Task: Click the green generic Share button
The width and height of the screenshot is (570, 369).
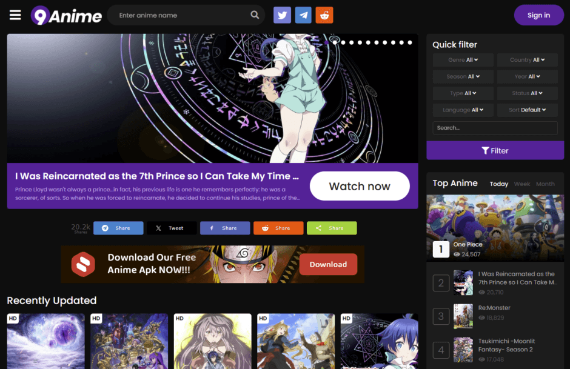Action: (x=331, y=228)
